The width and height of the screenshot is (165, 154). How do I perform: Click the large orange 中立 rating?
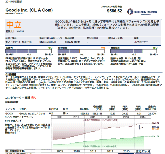14,25
